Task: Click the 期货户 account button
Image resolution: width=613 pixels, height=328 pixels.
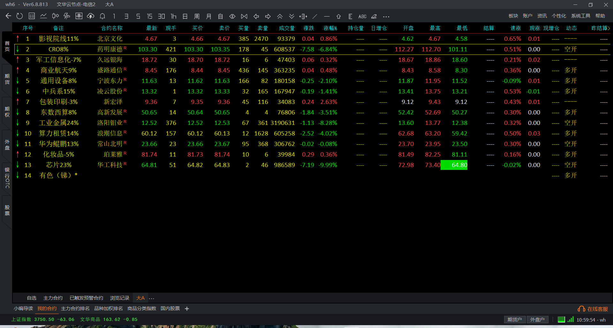Action: pyautogui.click(x=515, y=320)
